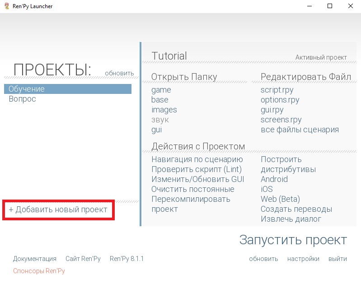Run Проверить скрипт (Lint)
The width and height of the screenshot is (361, 284).
(x=197, y=169)
